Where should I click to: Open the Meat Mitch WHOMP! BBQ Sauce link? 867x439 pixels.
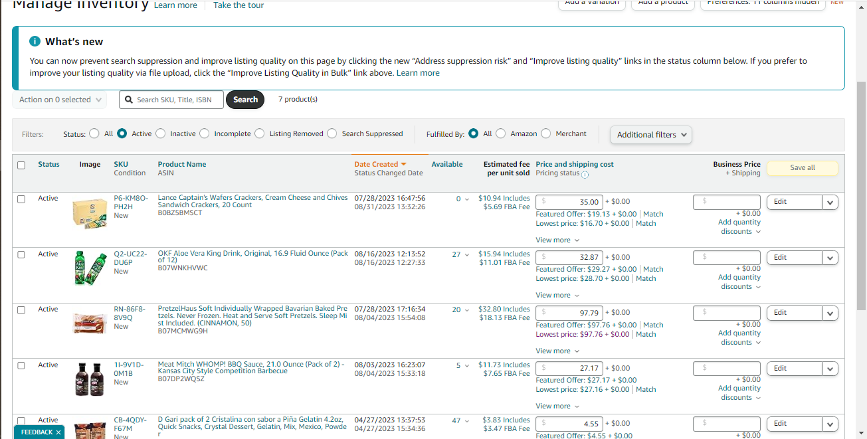(x=251, y=368)
